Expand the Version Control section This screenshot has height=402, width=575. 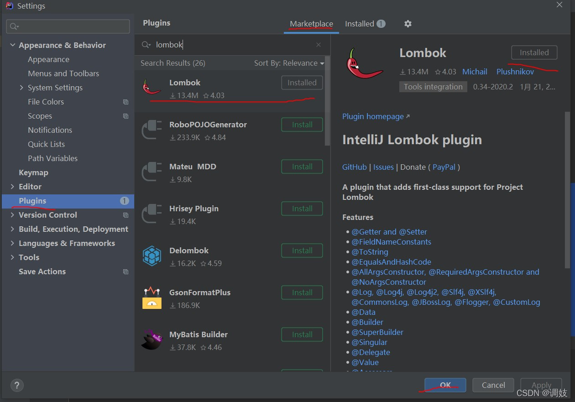point(12,215)
